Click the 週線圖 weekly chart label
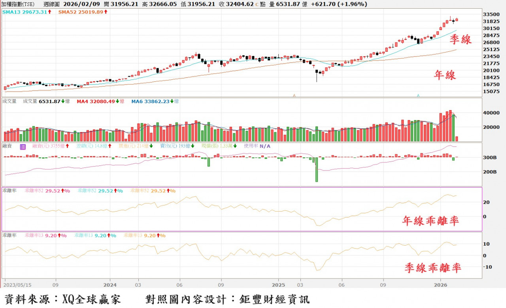The width and height of the screenshot is (506, 308). click(x=52, y=4)
